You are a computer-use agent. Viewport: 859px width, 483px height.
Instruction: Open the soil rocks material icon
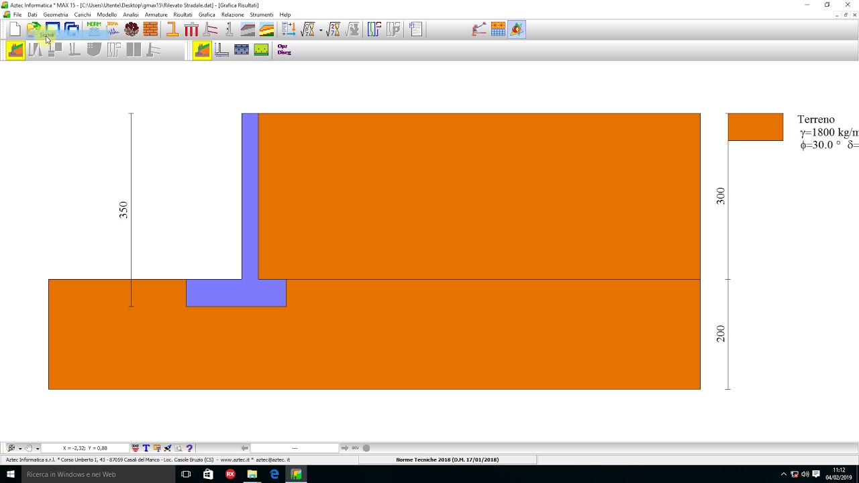coord(132,30)
